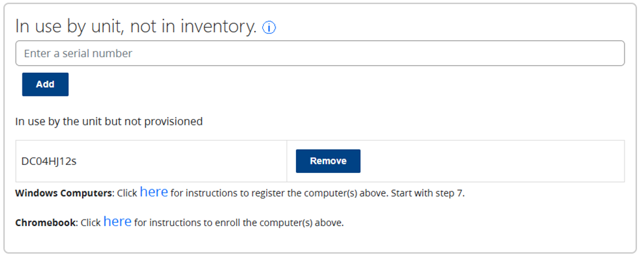The width and height of the screenshot is (641, 257).
Task: Click the 'In use by unit, not in inventory.' heading
Action: pyautogui.click(x=136, y=26)
